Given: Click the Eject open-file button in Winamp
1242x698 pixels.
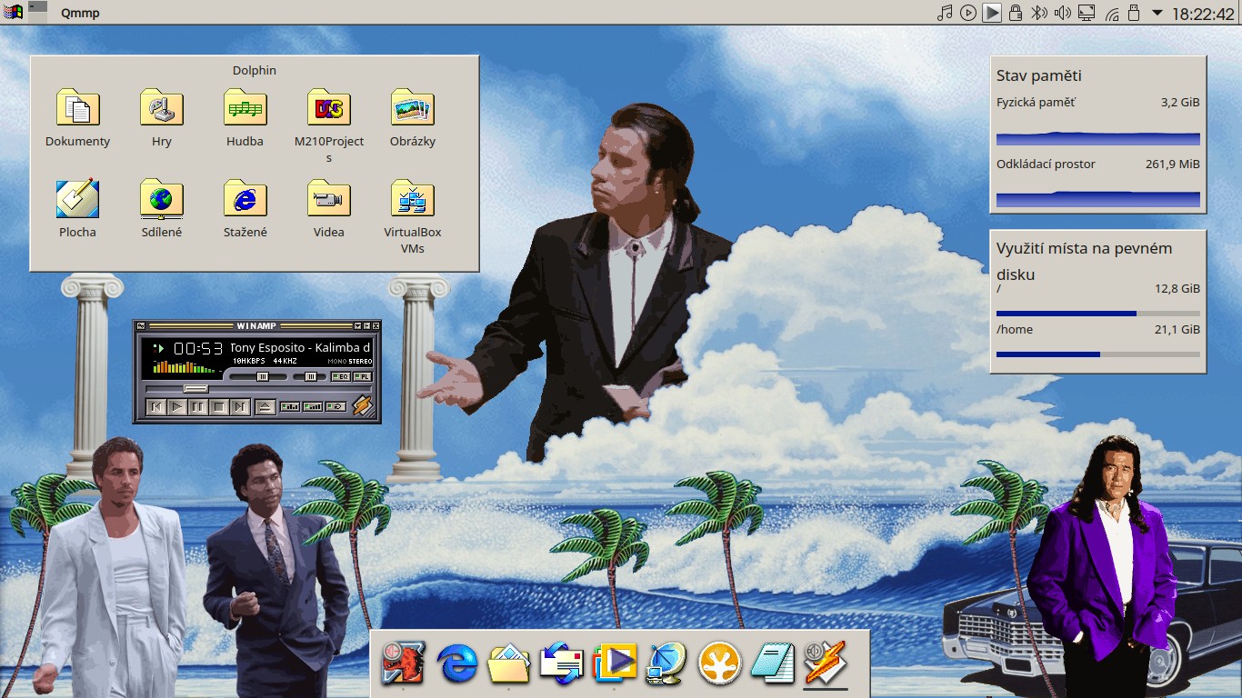Looking at the screenshot, I should (x=265, y=407).
